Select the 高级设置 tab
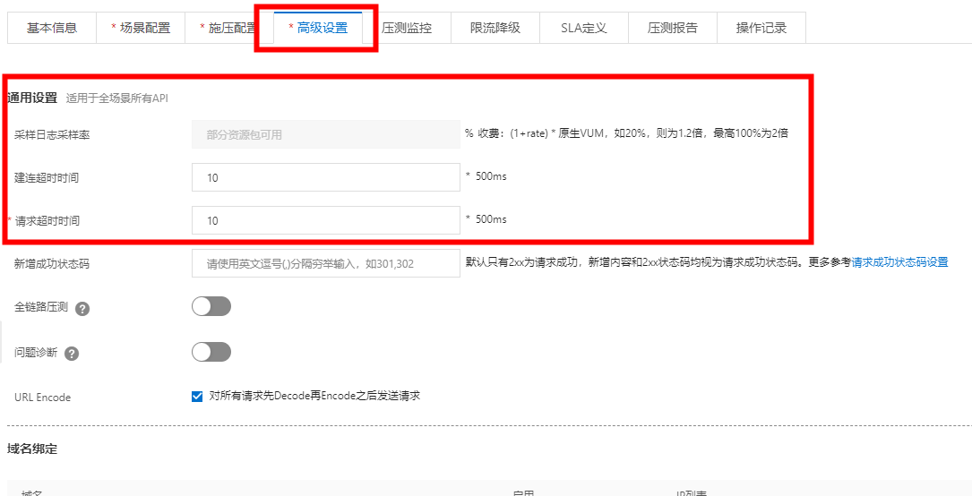This screenshot has height=496, width=972. (318, 28)
